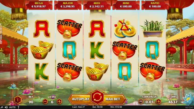The width and height of the screenshot is (194, 109).
Task: View the Mega jackpot panel
Action: [39, 5]
